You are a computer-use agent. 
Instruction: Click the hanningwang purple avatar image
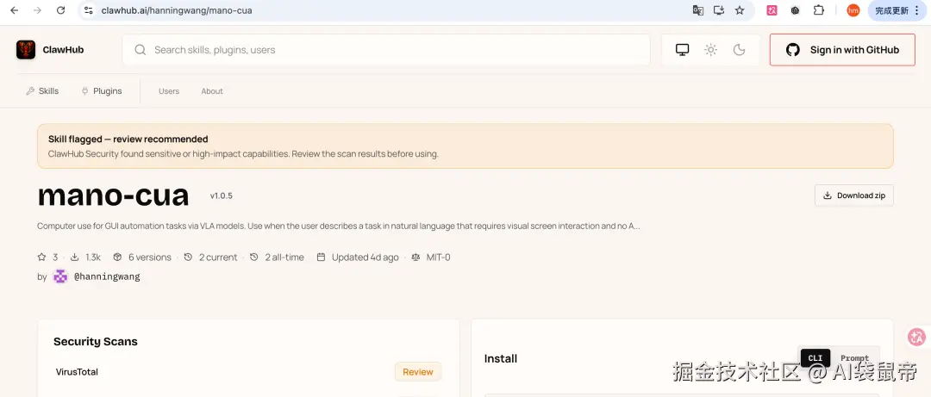(60, 276)
